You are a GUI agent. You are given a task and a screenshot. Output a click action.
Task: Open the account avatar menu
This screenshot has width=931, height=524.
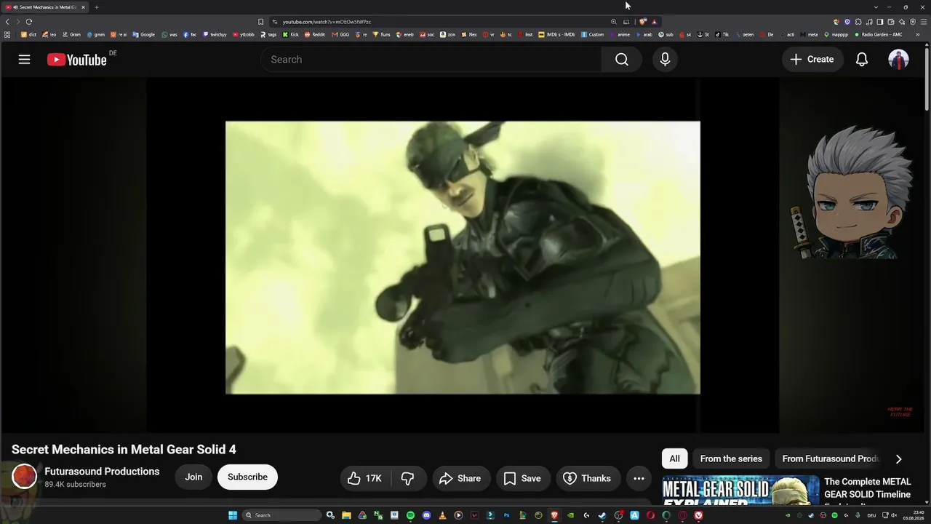point(898,60)
